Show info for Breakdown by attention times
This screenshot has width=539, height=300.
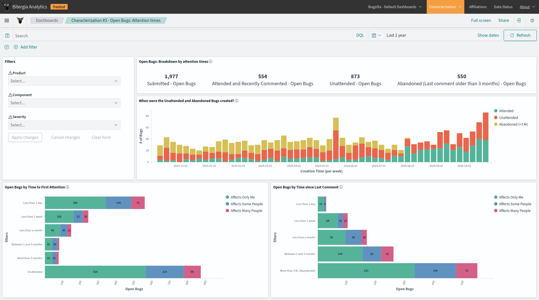pyautogui.click(x=211, y=61)
